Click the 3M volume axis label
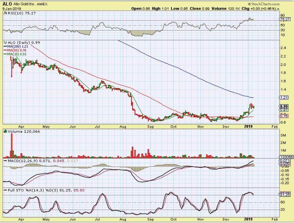Image resolution: width=294 pixels, height=223 pixels. click(x=283, y=135)
